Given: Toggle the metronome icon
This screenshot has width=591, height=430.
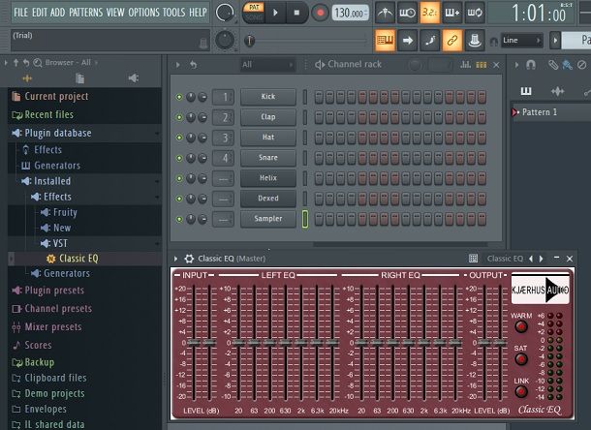Looking at the screenshot, I should tap(385, 13).
